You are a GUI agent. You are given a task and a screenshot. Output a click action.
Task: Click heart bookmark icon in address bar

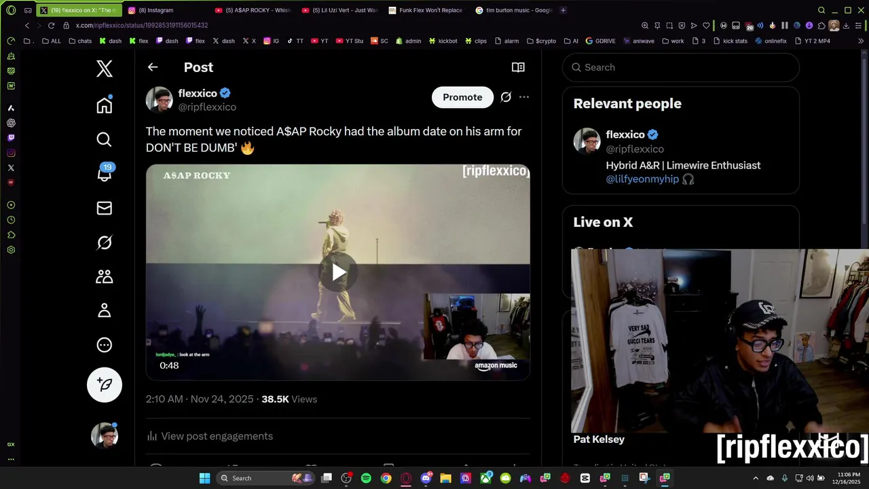click(706, 26)
